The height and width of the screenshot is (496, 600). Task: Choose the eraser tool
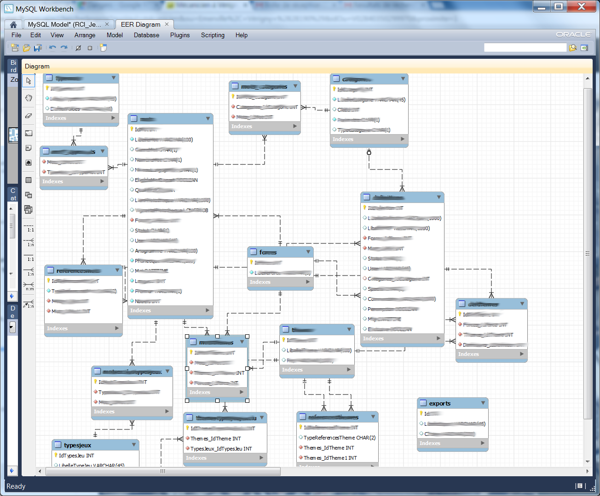coord(29,116)
